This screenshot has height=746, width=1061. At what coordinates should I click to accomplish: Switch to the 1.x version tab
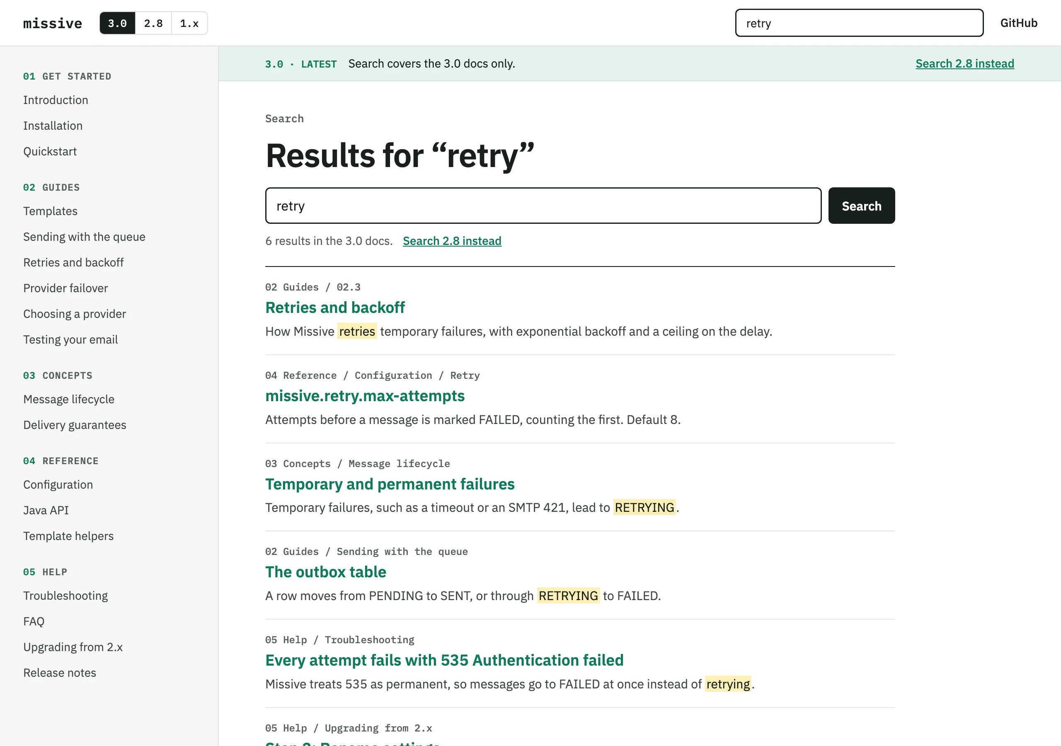189,23
